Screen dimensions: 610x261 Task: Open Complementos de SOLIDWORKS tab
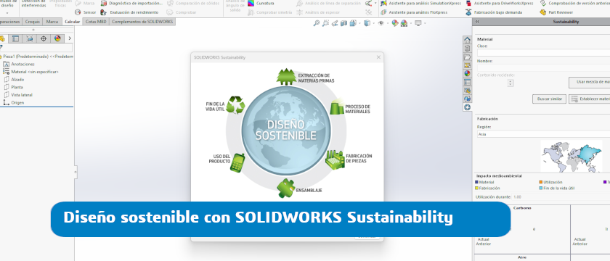142,22
